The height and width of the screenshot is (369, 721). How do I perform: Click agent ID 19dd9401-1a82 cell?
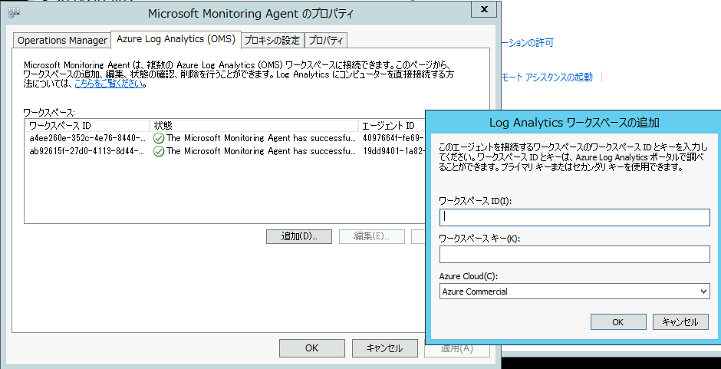[x=393, y=151]
